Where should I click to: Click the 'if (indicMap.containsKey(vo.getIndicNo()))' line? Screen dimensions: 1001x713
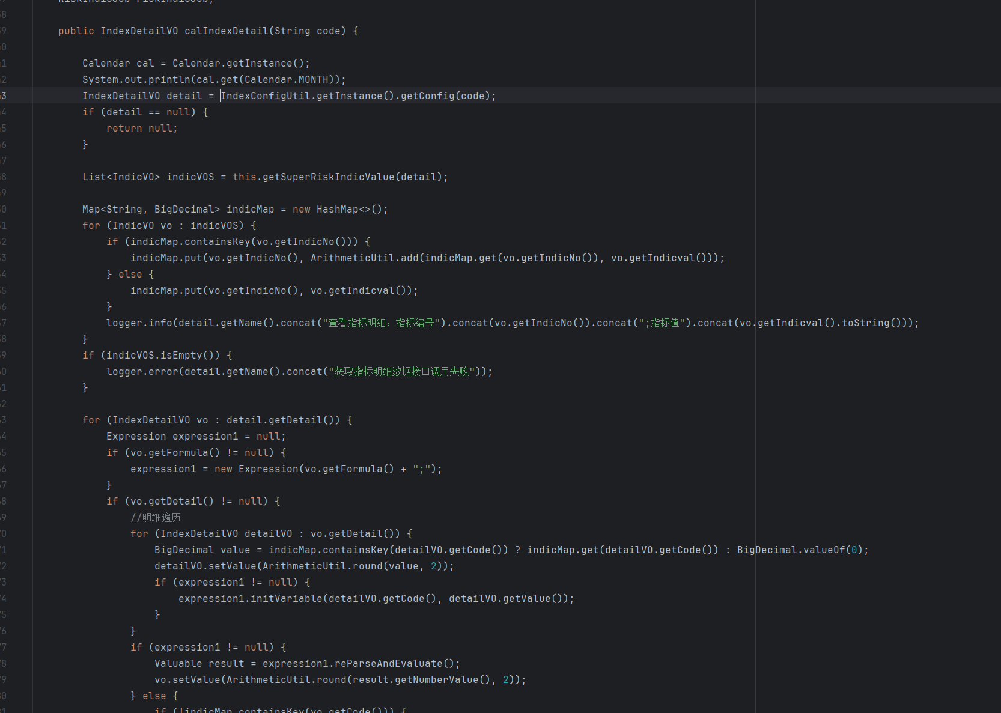[238, 241]
